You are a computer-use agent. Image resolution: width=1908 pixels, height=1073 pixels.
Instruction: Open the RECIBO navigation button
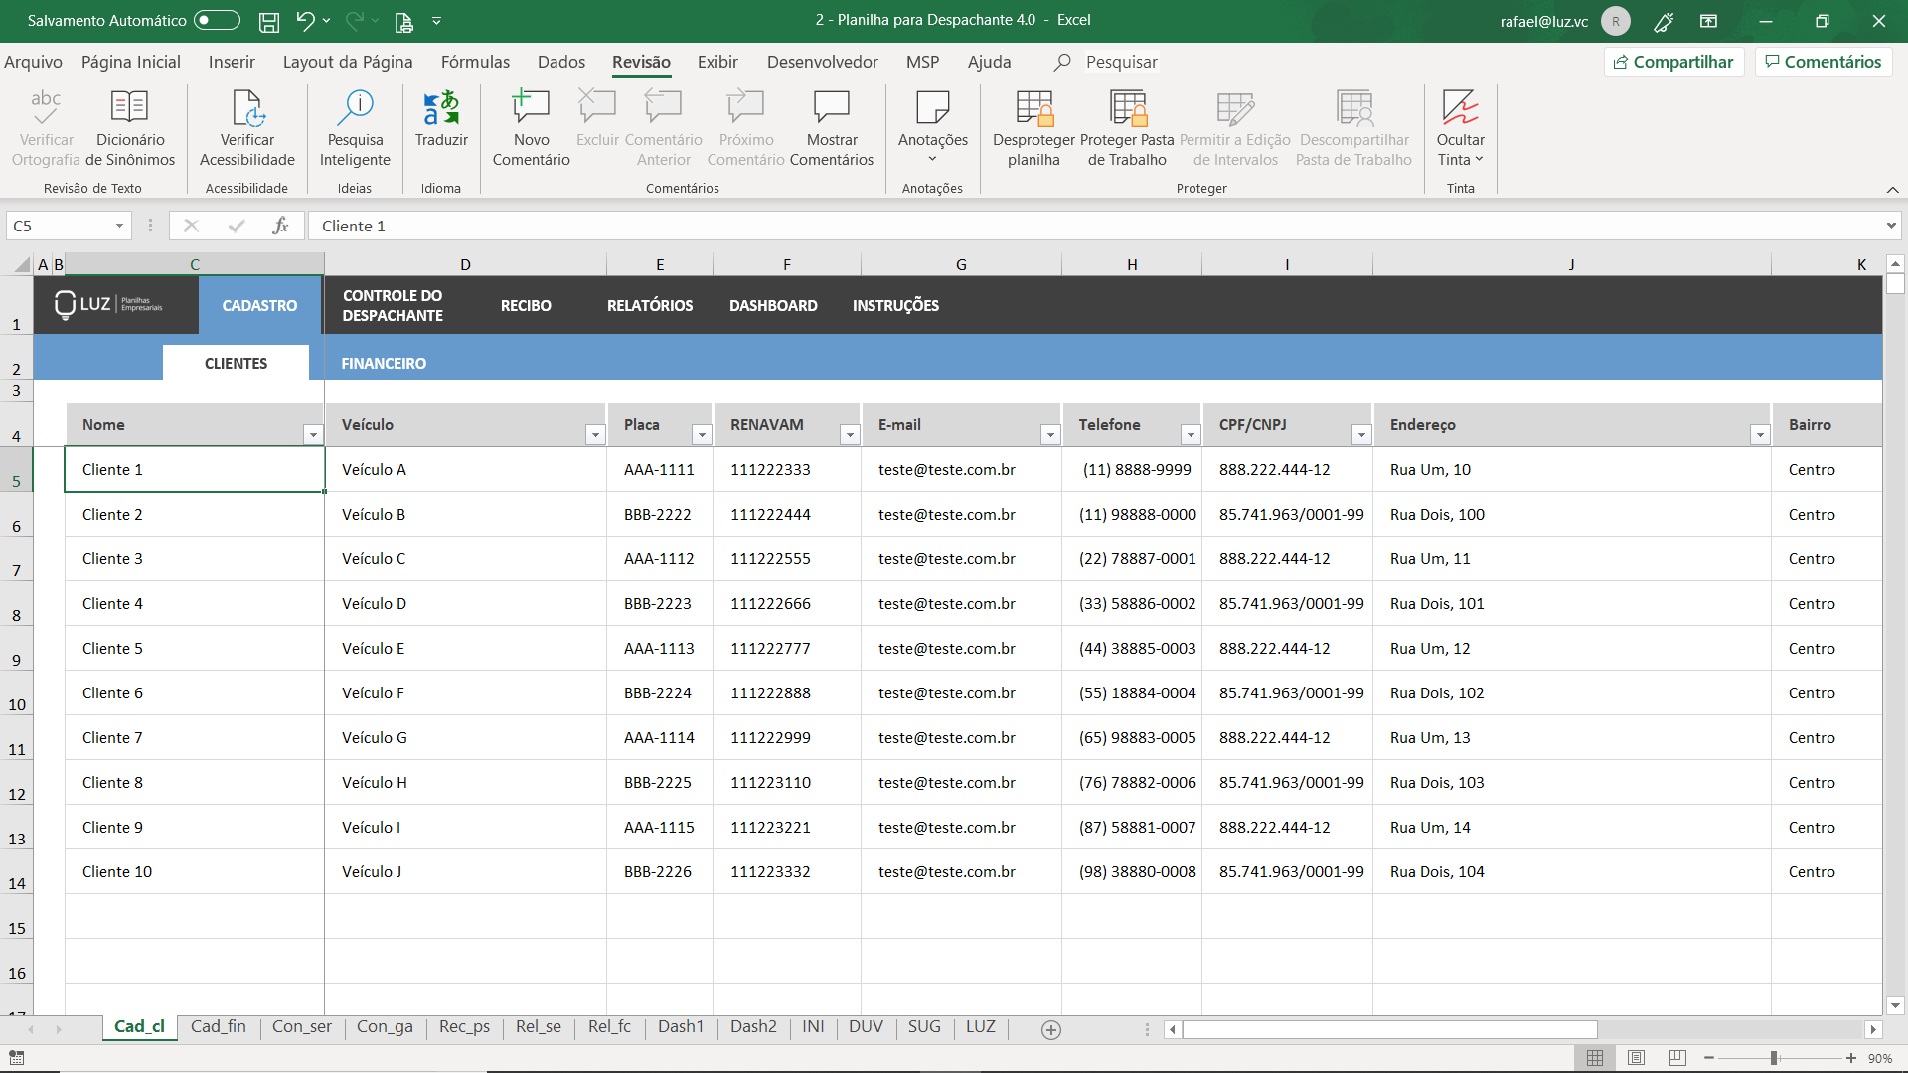pyautogui.click(x=526, y=305)
